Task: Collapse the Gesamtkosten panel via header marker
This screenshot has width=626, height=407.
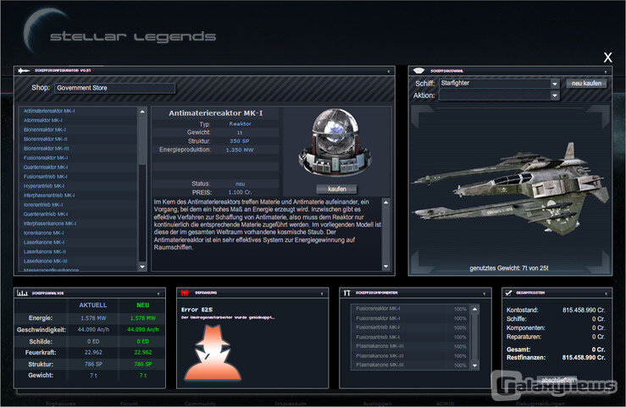Action: pos(606,294)
